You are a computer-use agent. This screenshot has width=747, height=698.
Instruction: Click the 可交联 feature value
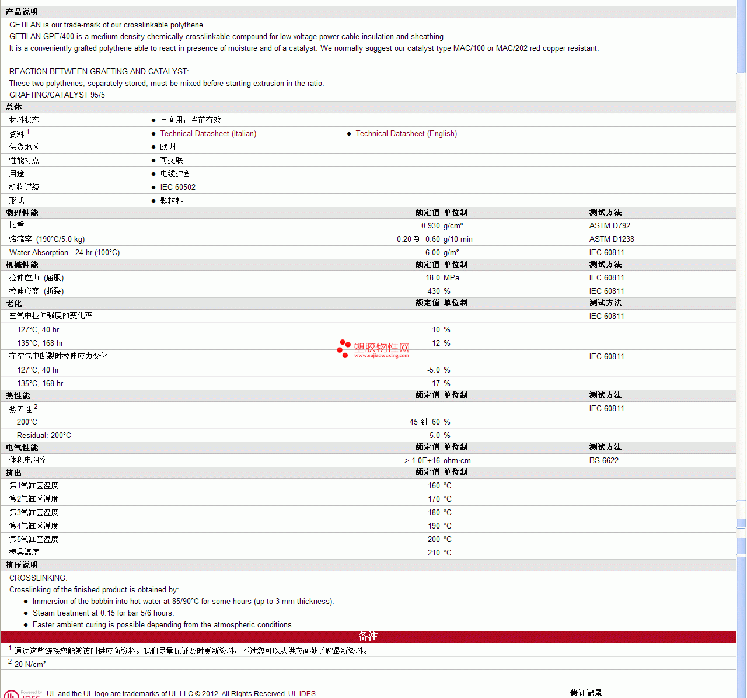tap(172, 161)
